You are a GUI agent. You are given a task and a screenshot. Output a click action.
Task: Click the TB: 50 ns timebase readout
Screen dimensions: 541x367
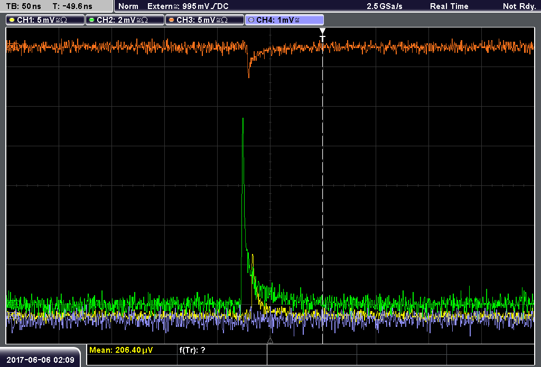coord(23,6)
